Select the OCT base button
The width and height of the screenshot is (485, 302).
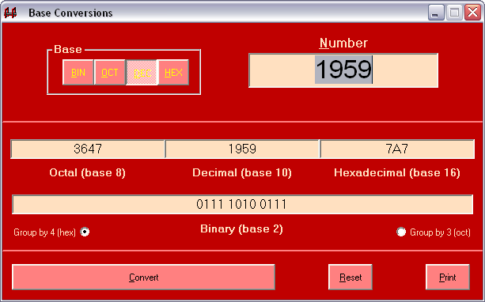coord(110,72)
